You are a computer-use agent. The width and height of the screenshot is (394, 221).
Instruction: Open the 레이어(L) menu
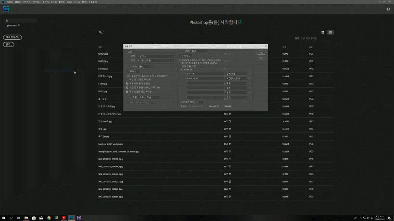[37, 2]
